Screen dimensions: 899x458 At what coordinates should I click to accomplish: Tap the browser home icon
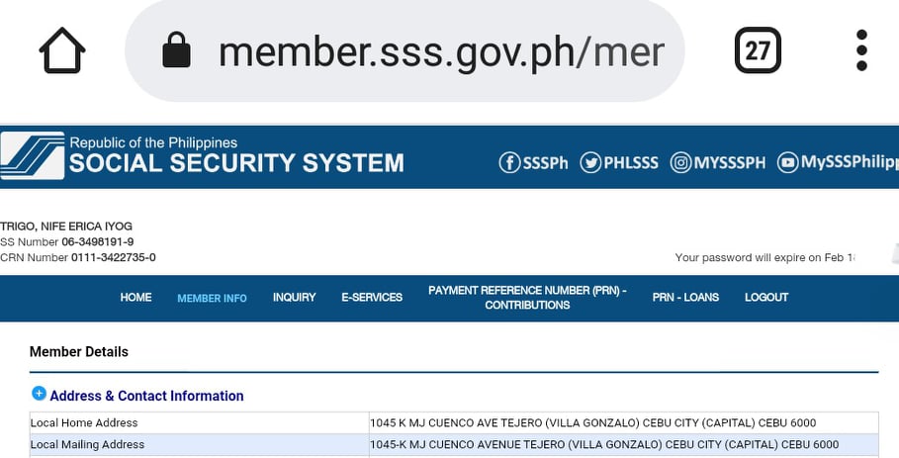(62, 50)
